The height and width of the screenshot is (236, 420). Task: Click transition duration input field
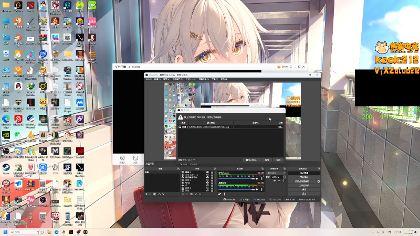point(277,177)
